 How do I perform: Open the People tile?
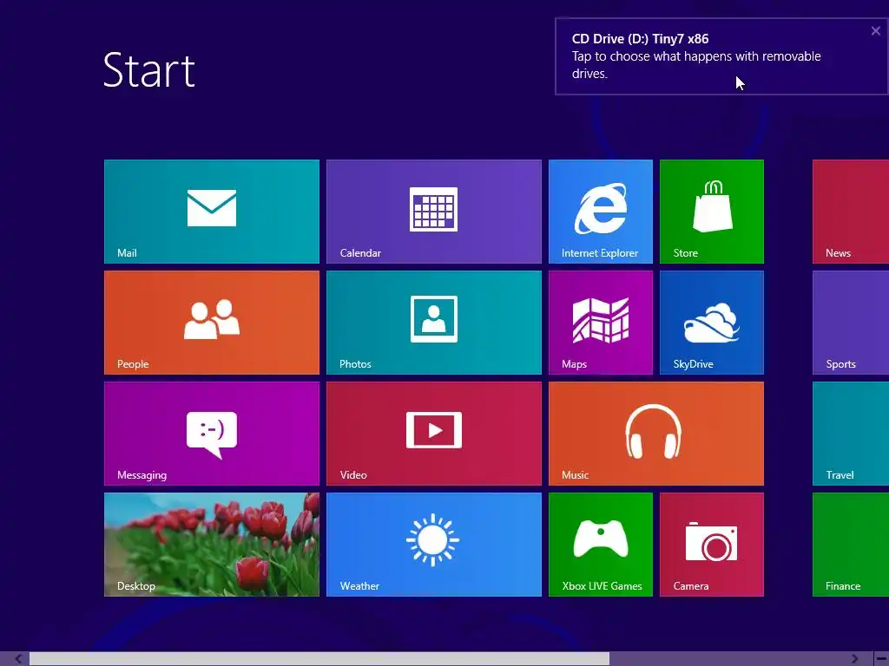pos(212,323)
